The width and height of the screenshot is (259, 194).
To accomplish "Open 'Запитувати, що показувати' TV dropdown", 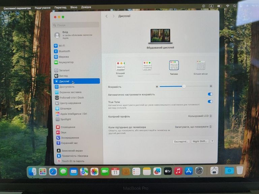I will (193, 127).
